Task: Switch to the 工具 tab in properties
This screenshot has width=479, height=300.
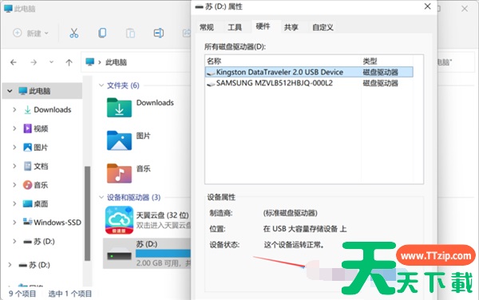Action: (235, 27)
